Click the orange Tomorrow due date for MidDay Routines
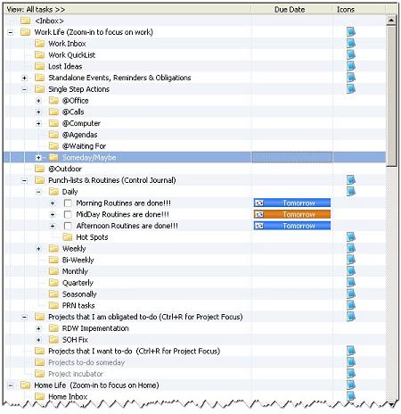Image resolution: width=401 pixels, height=414 pixels. pyautogui.click(x=292, y=214)
